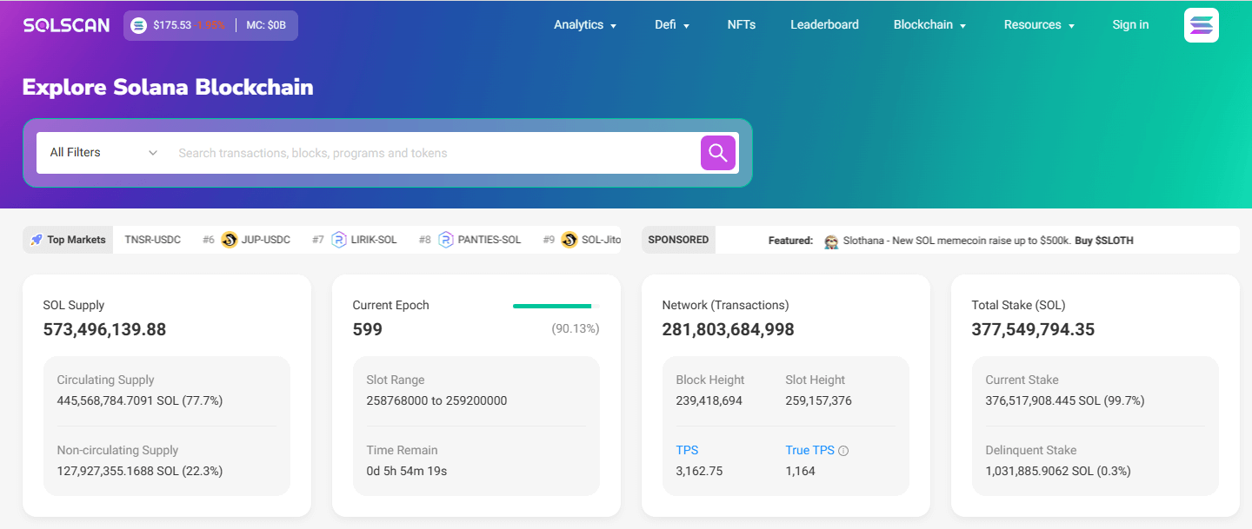
Task: Click the Slothana sloth icon in the sponsored bar
Action: 830,241
